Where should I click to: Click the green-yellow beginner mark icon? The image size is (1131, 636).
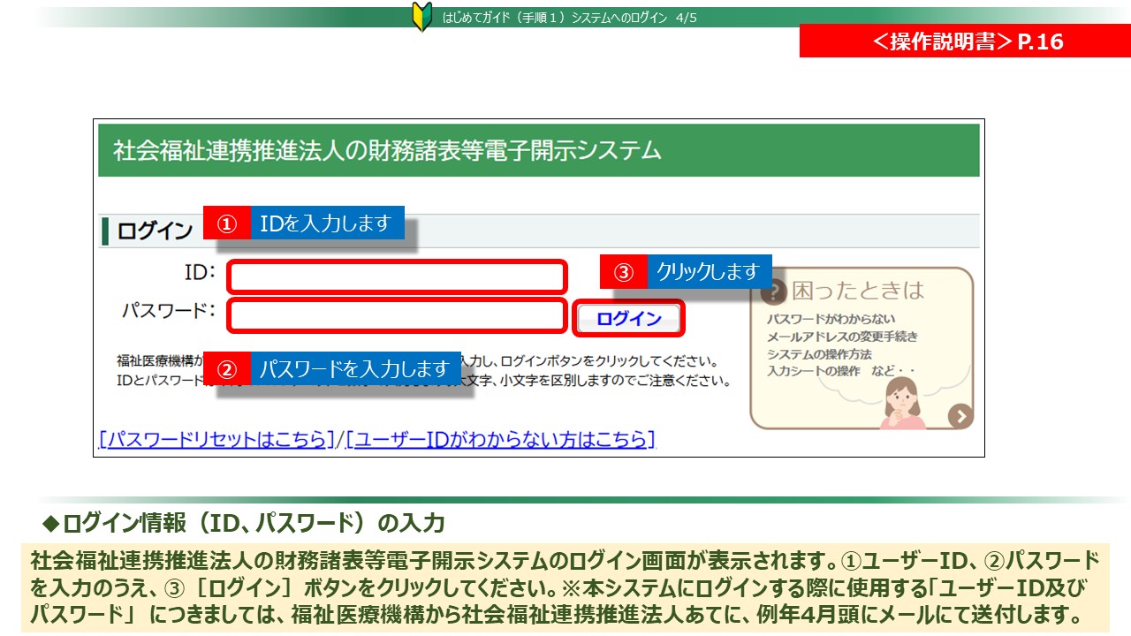coord(422,17)
